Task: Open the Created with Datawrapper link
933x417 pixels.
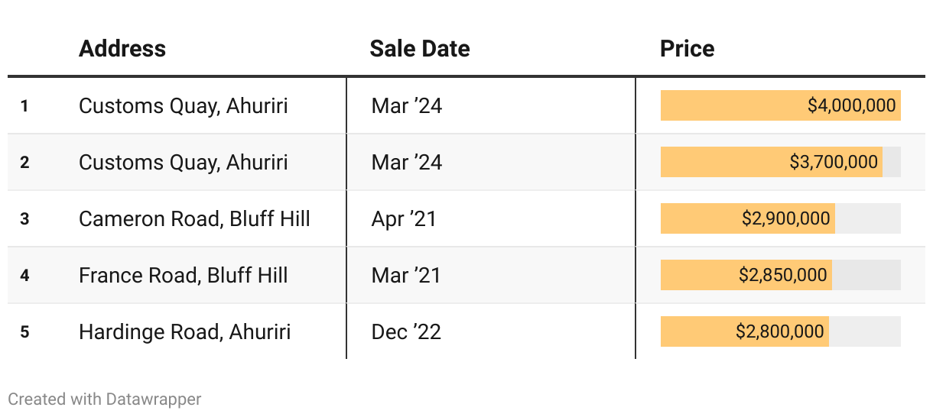Action: tap(105, 399)
